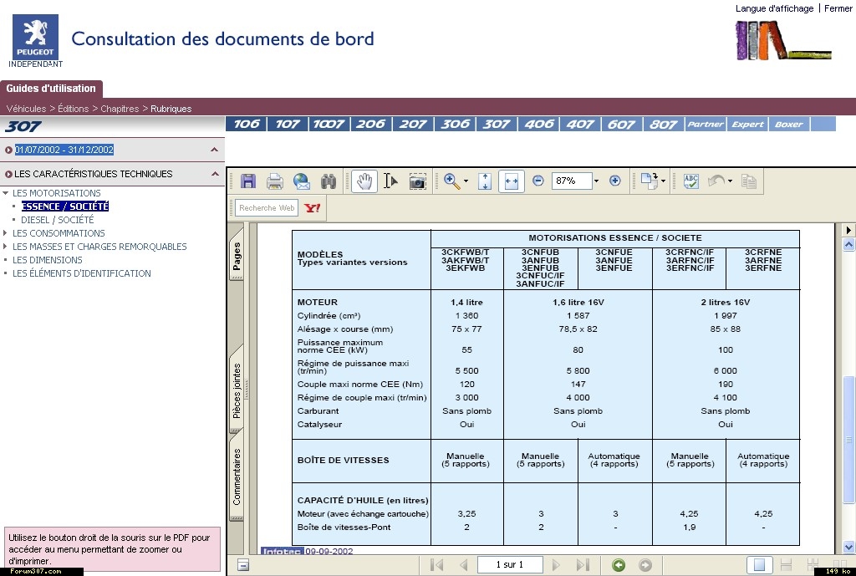Screen dimensions: 856x576
Task: Open the zoom percentage dropdown arrow
Action: 596,181
